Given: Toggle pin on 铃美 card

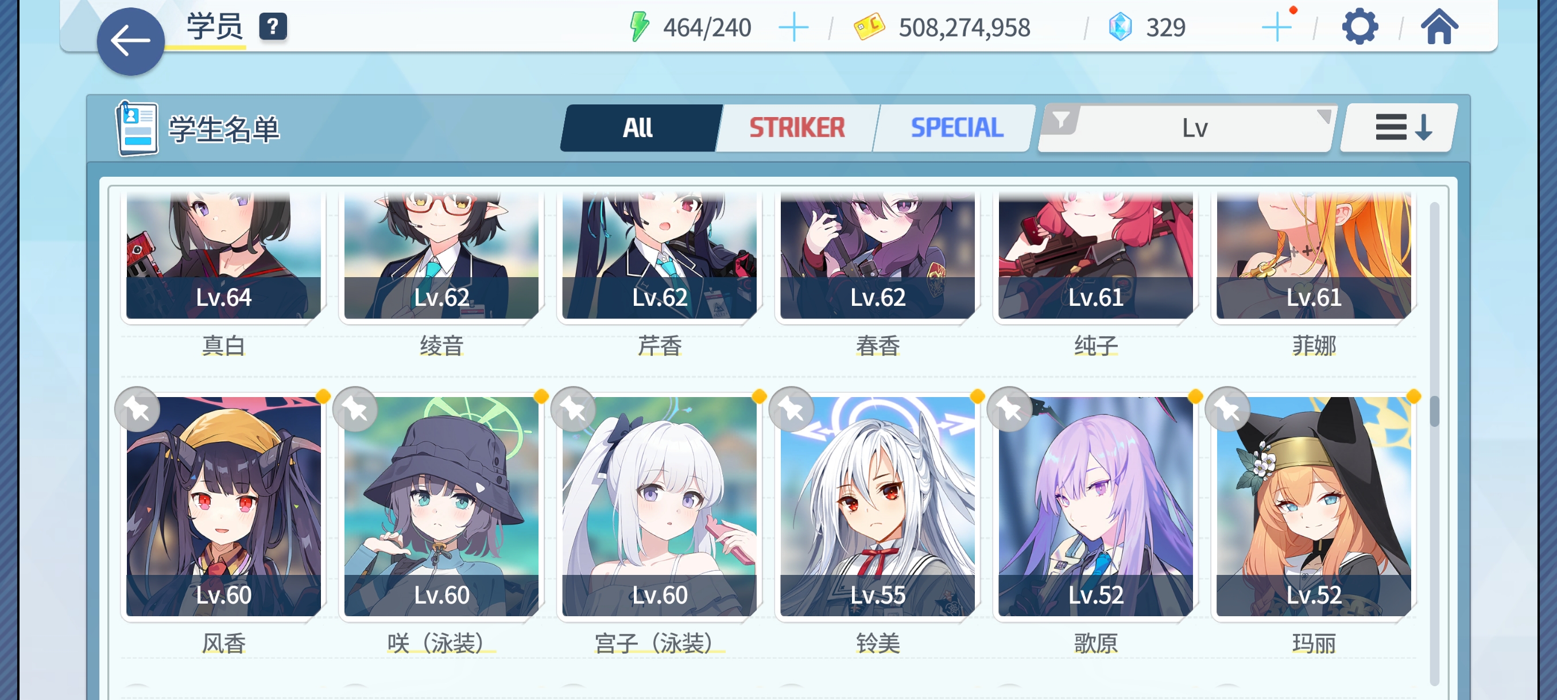Looking at the screenshot, I should click(791, 410).
